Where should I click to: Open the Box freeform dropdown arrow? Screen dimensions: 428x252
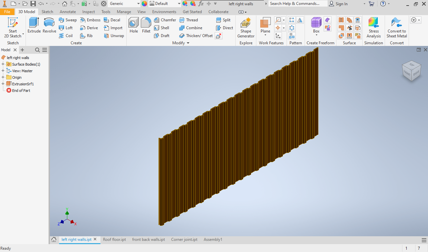point(316,35)
